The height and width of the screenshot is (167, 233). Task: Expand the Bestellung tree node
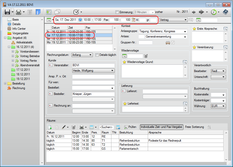pos(5,83)
